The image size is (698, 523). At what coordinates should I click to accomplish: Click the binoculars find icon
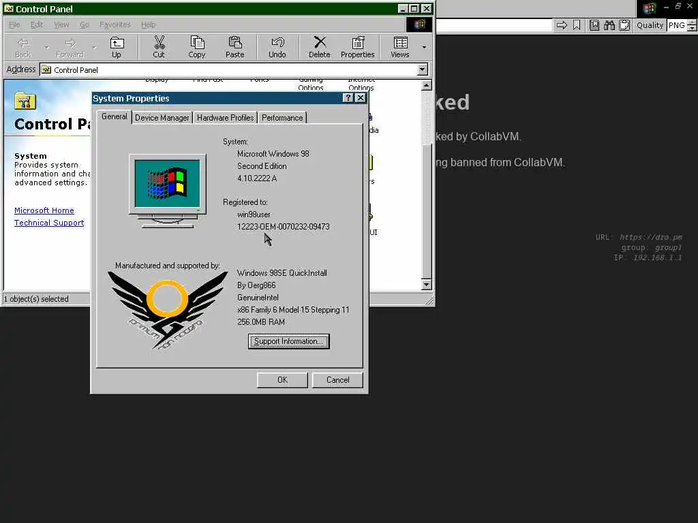609,25
